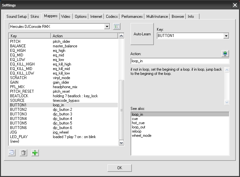The height and width of the screenshot is (177, 240).
Task: Select the SOURCE timecode_bypass row
Action: click(63, 100)
